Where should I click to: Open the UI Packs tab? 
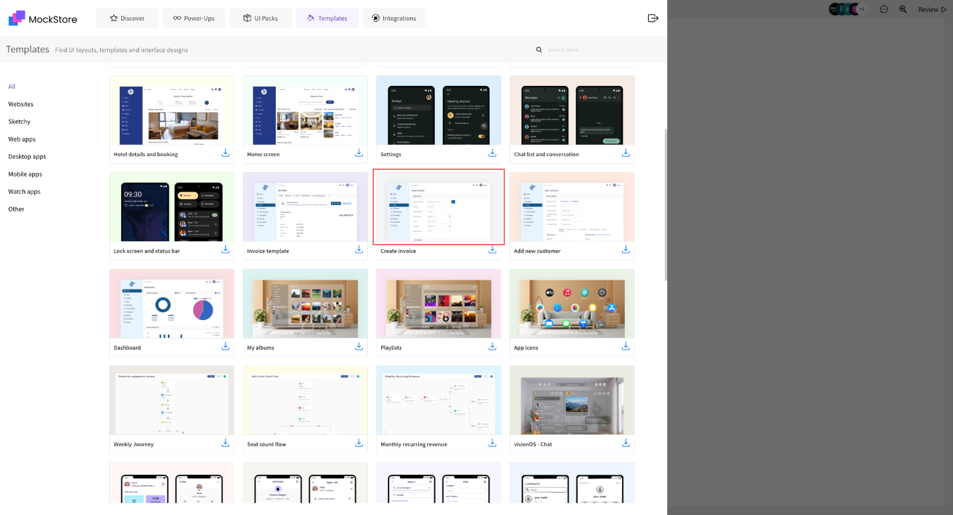tap(261, 18)
